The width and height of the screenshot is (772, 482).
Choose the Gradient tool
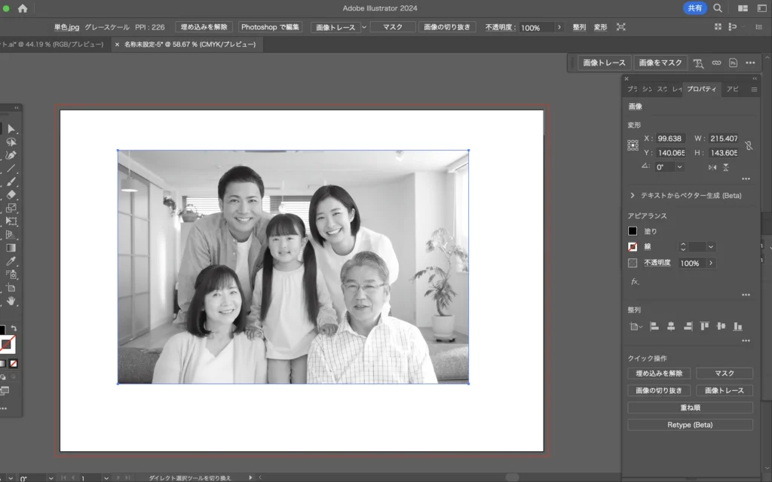tap(11, 247)
